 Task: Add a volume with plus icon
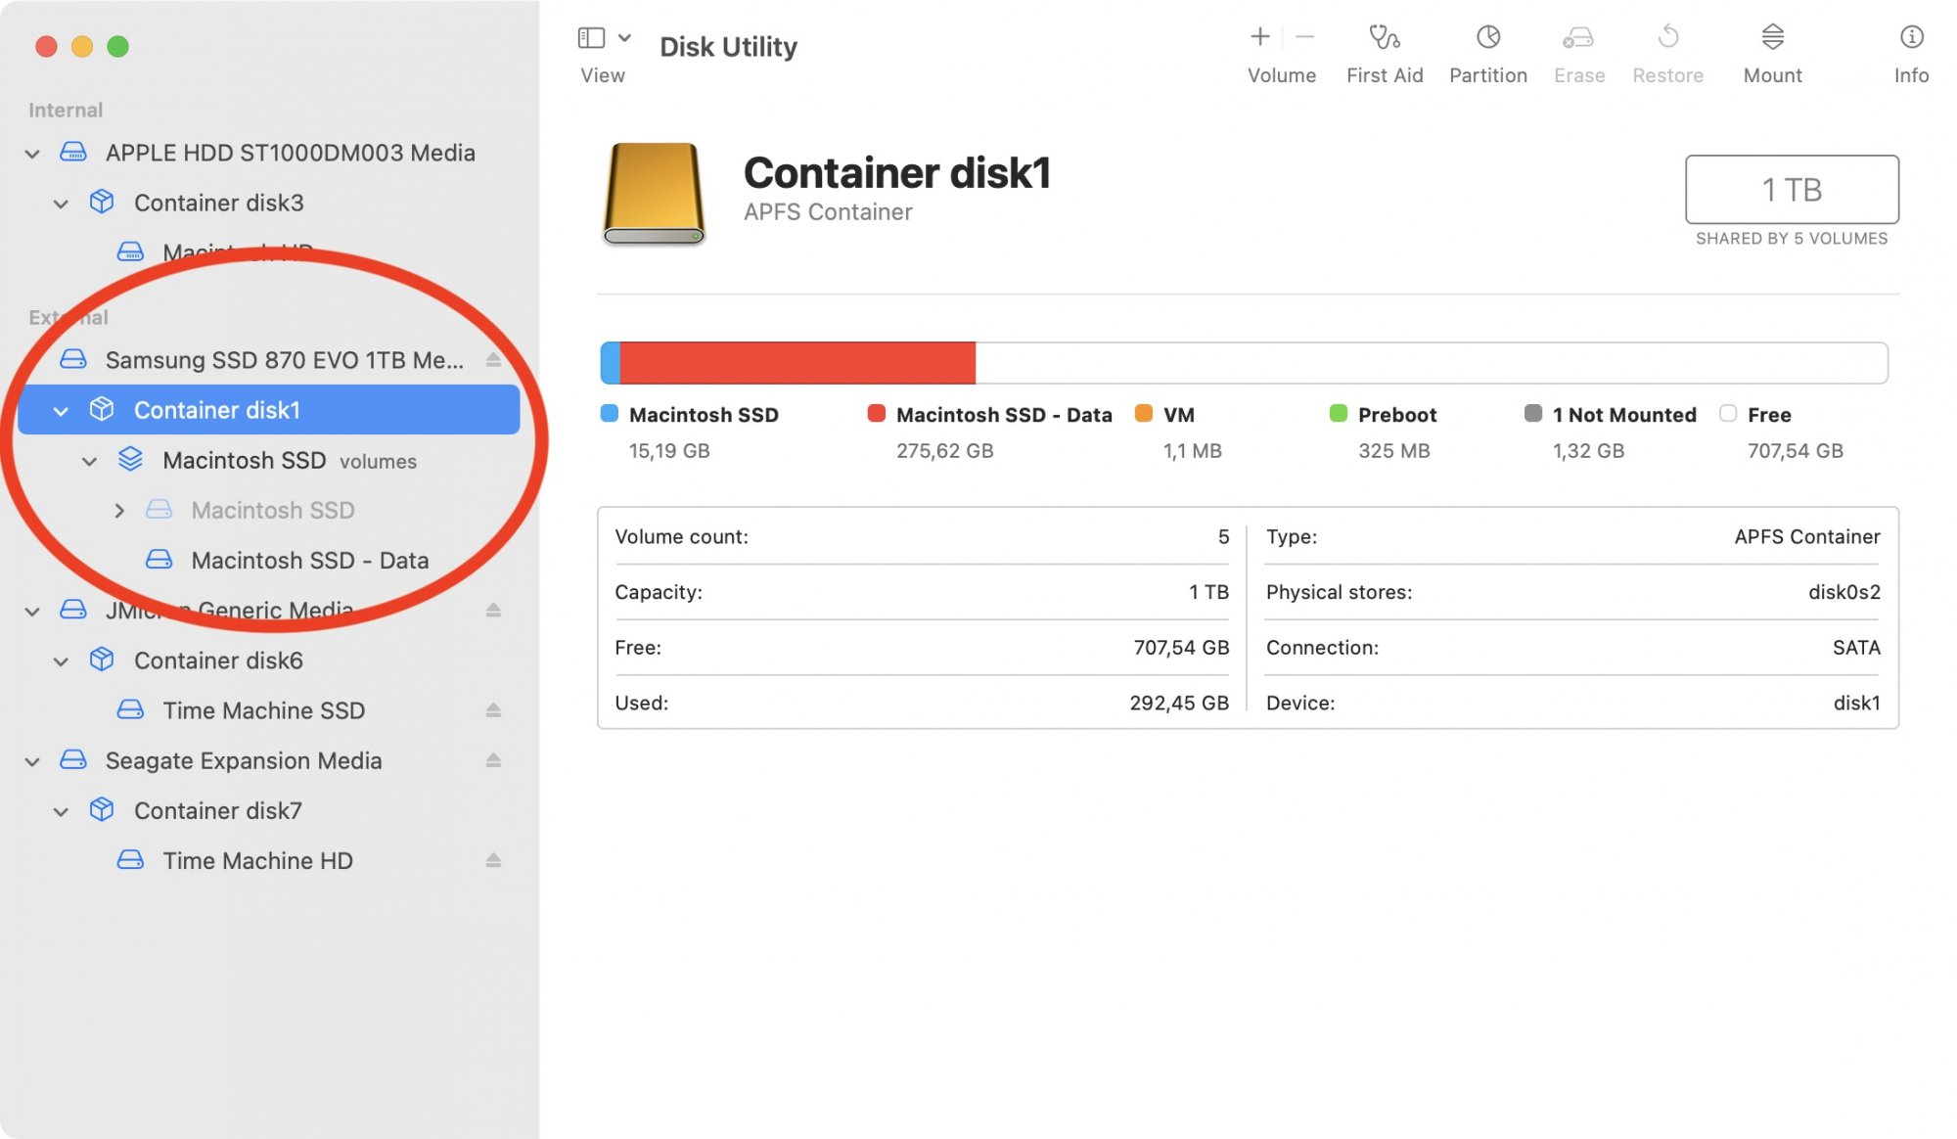(1260, 38)
